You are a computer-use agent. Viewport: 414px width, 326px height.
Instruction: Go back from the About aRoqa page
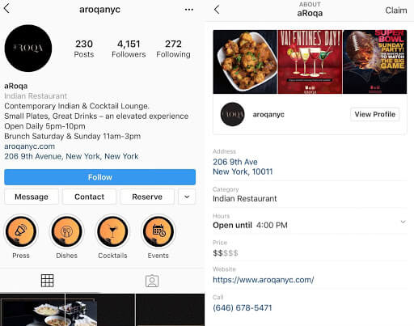pos(217,10)
